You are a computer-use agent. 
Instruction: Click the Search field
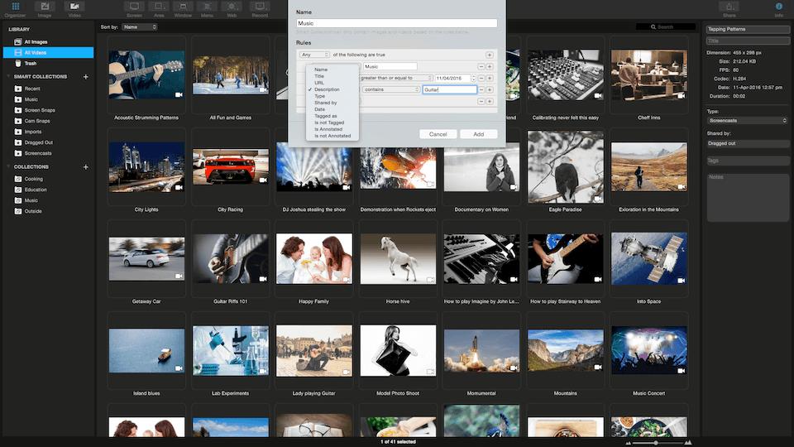(x=665, y=27)
